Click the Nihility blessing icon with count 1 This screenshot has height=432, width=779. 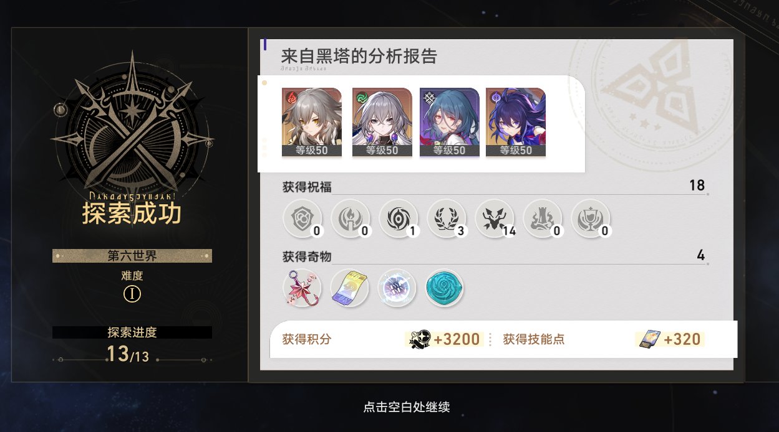pyautogui.click(x=399, y=218)
